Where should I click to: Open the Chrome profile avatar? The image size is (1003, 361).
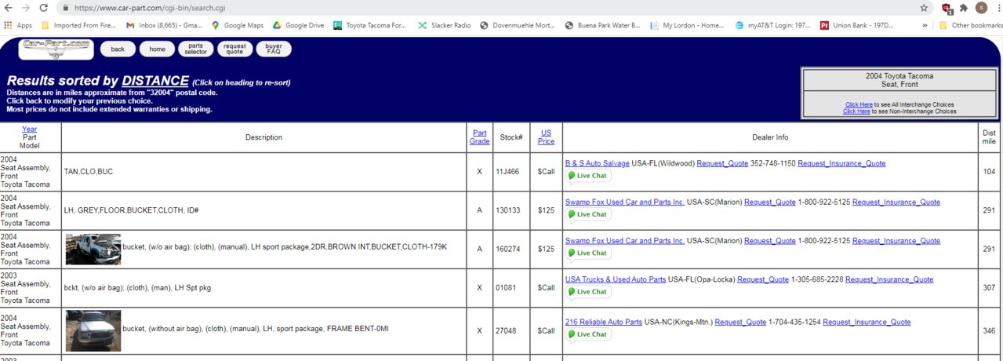click(x=981, y=7)
